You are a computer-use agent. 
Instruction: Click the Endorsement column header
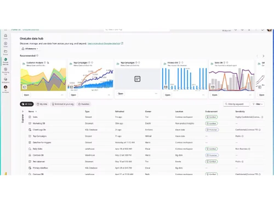[x=212, y=112]
